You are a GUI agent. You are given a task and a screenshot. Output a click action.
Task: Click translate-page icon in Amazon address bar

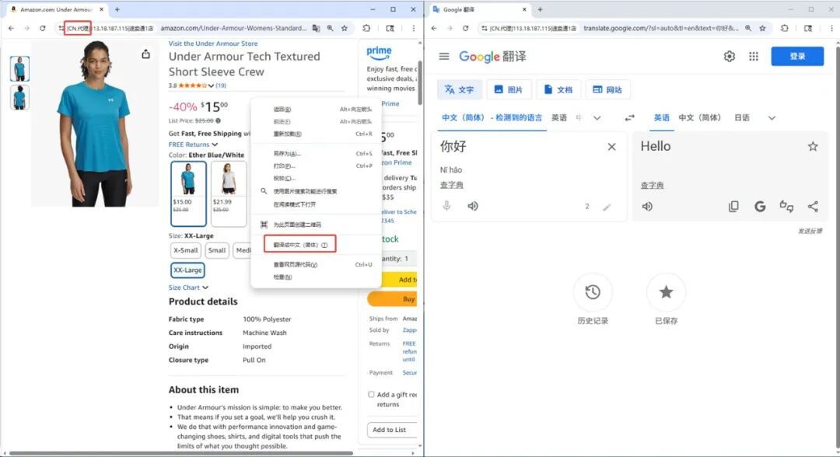pyautogui.click(x=316, y=28)
